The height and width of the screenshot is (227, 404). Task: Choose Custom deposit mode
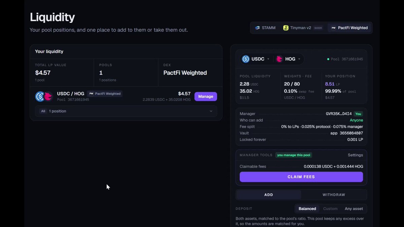point(330,209)
